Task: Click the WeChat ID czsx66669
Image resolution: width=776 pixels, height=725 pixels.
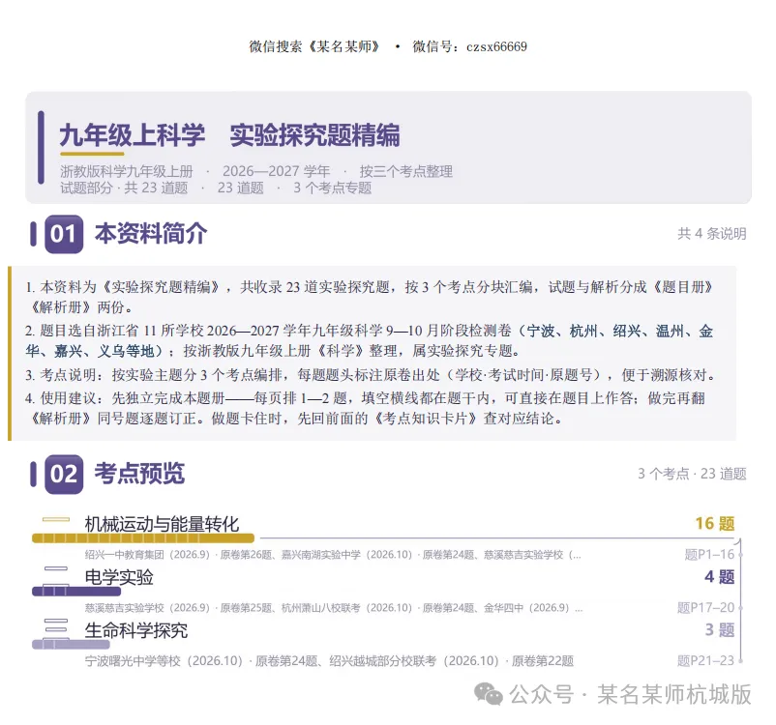Action: [496, 47]
